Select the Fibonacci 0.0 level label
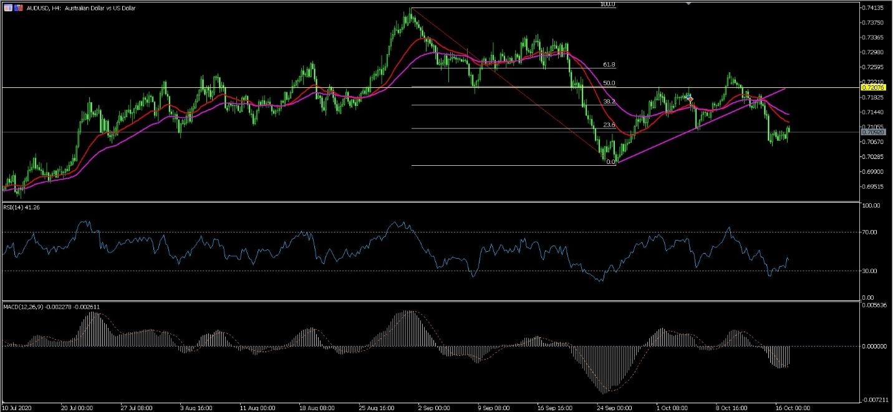Image resolution: width=893 pixels, height=412 pixels. coord(611,162)
